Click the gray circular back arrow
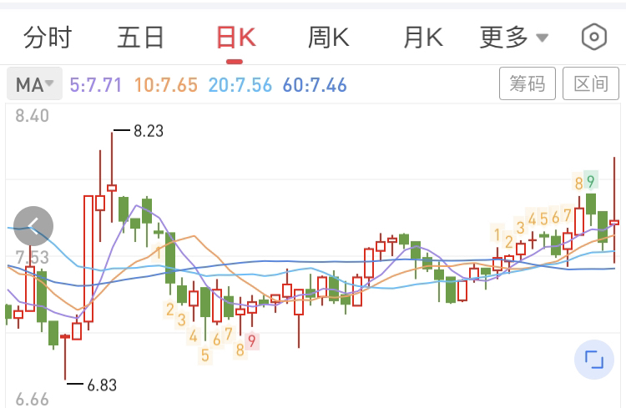This screenshot has height=408, width=626. [x=33, y=225]
